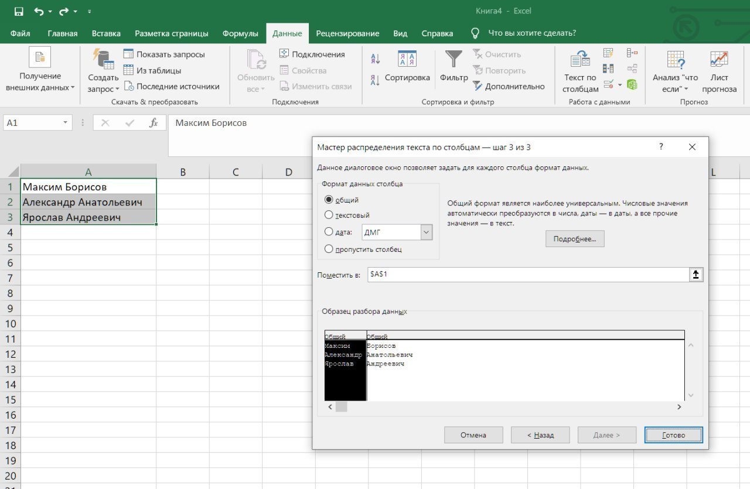Select the 'дата' column format option
This screenshot has width=750, height=489.
(329, 232)
